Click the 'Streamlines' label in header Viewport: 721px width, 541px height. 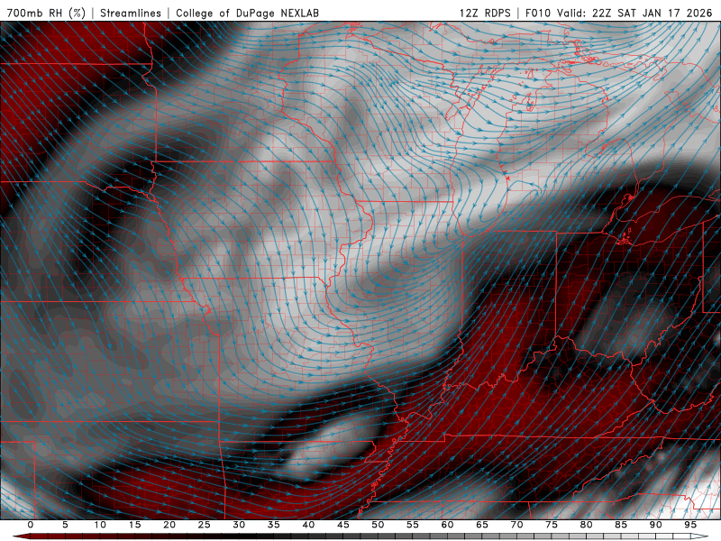pos(131,13)
